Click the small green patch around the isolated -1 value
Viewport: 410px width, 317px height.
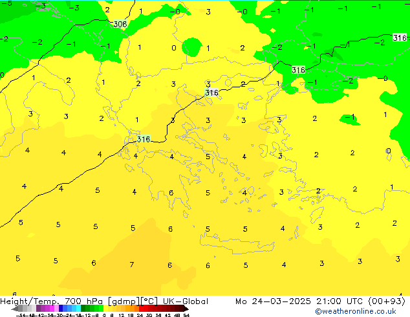pyautogui.click(x=350, y=119)
